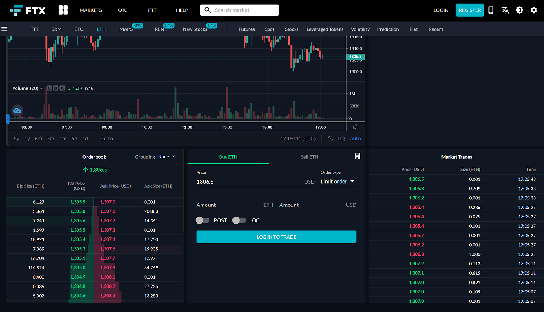Toggle log scale on chart
The image size is (544, 312).
tap(342, 139)
